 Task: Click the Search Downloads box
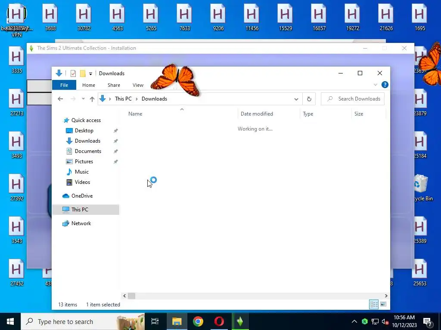[x=353, y=99]
